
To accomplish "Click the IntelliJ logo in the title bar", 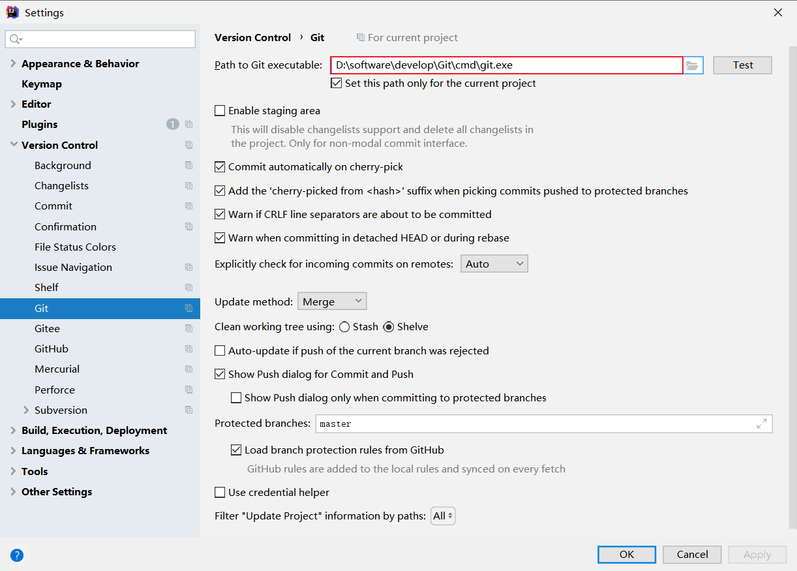I will 12,12.
